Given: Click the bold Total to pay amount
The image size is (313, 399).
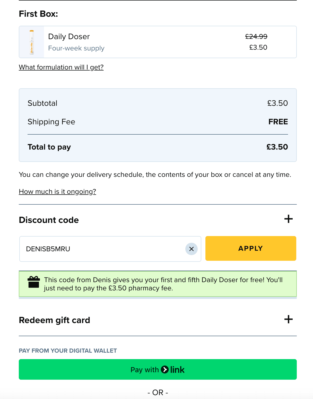Looking at the screenshot, I should pyautogui.click(x=277, y=147).
